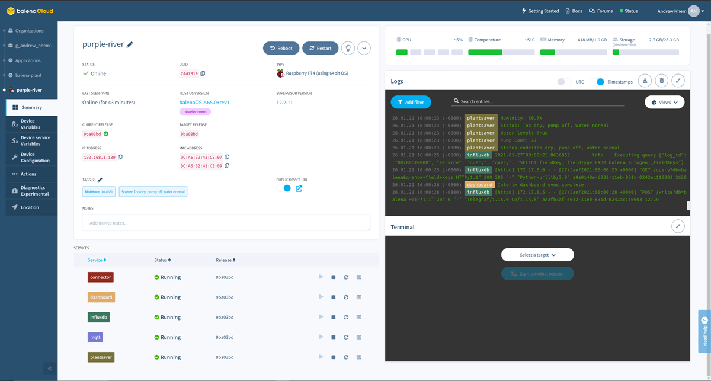Viewport: 711px width, 381px height.
Task: Toggle UTC time for logs
Action: pos(564,82)
